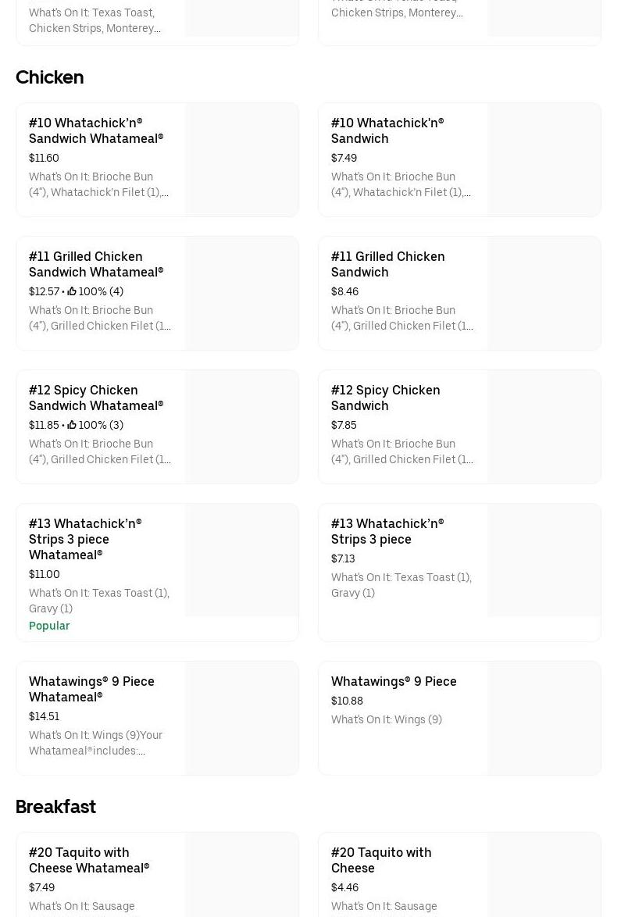Click the Popular label on #13 Whatameal
The width and height of the screenshot is (628, 917).
point(49,626)
